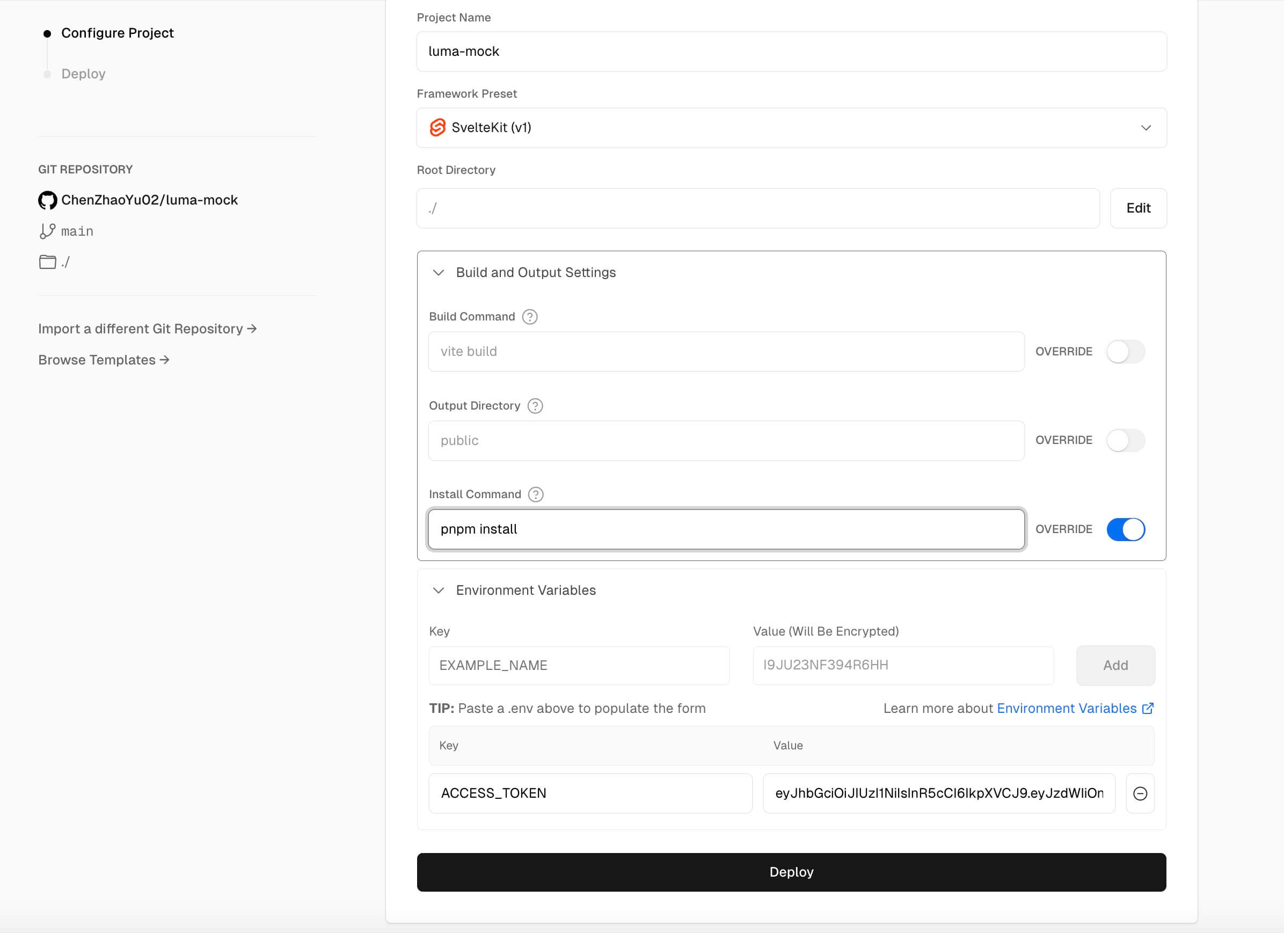Image resolution: width=1284 pixels, height=933 pixels.
Task: Click the ChenZhaoYu02/luma-mock repository name
Action: point(149,200)
